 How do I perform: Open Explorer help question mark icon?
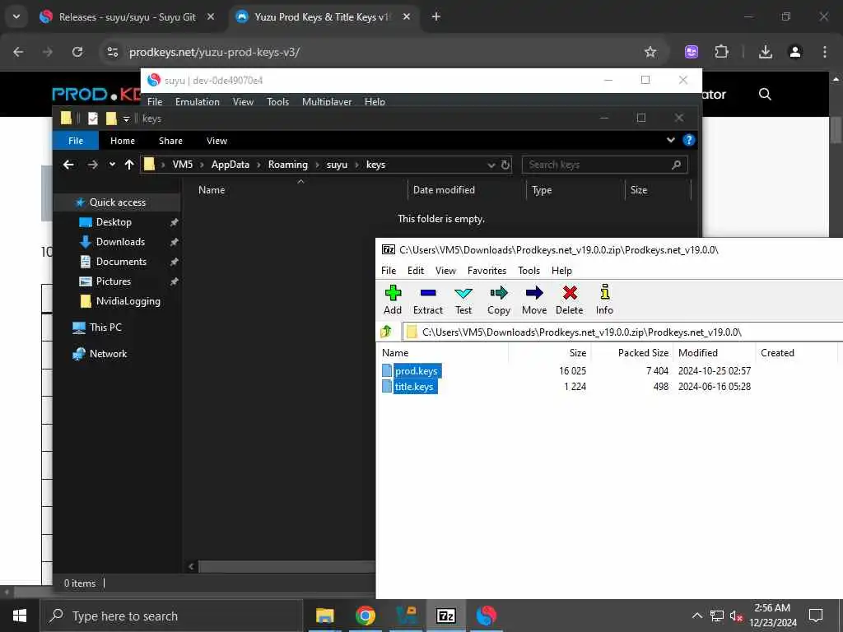click(689, 140)
